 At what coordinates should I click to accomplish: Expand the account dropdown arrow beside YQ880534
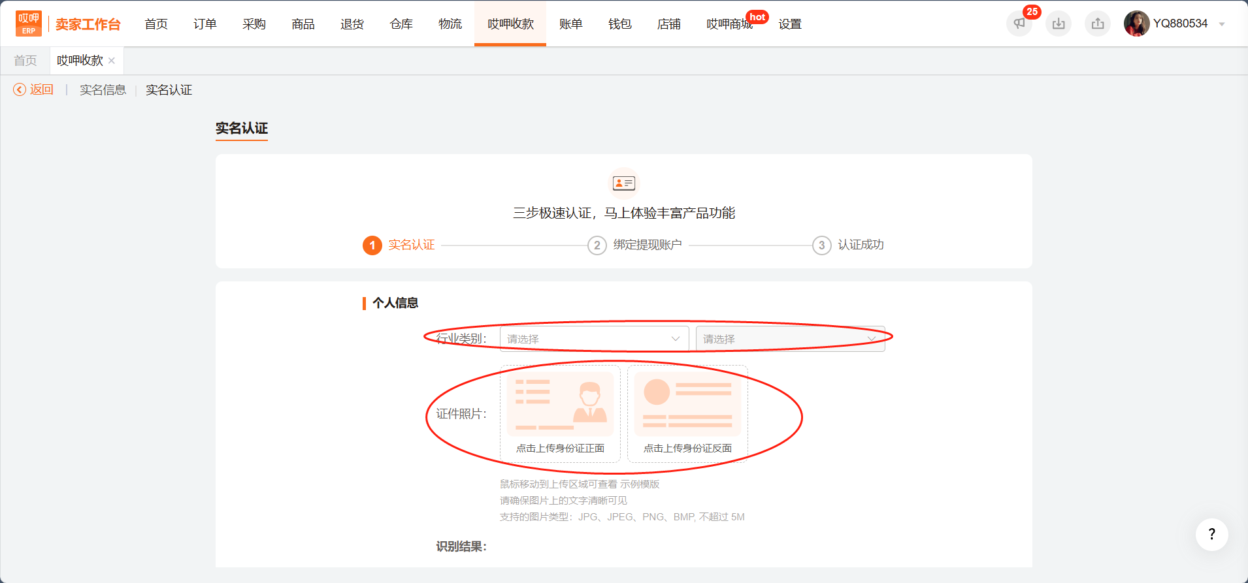point(1222,24)
